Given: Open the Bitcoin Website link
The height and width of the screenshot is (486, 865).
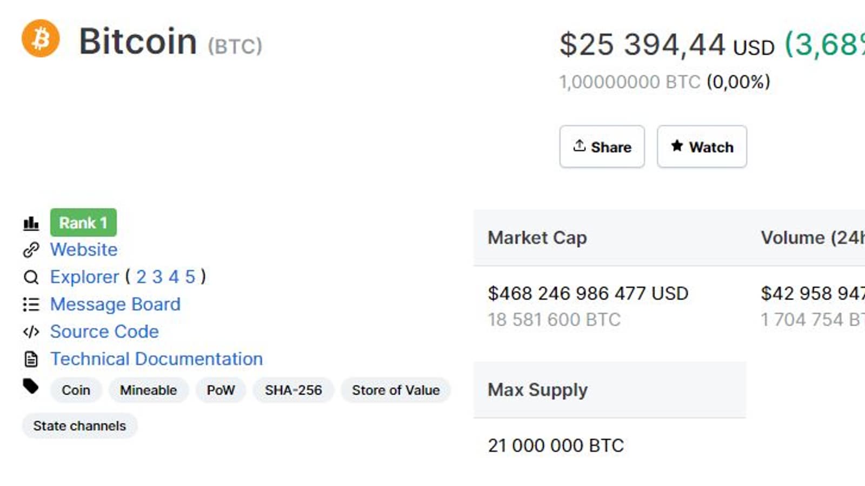Looking at the screenshot, I should [x=84, y=250].
